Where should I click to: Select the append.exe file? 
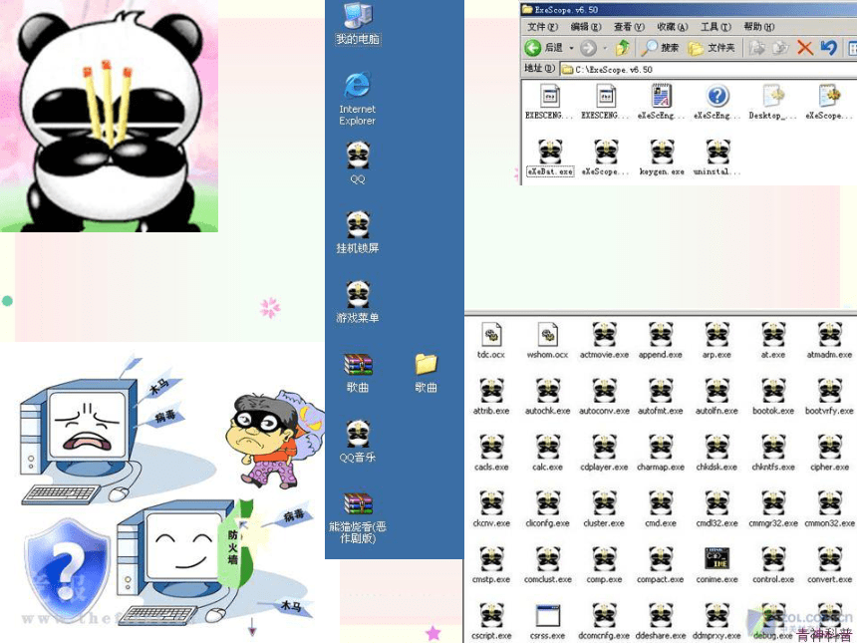point(661,341)
